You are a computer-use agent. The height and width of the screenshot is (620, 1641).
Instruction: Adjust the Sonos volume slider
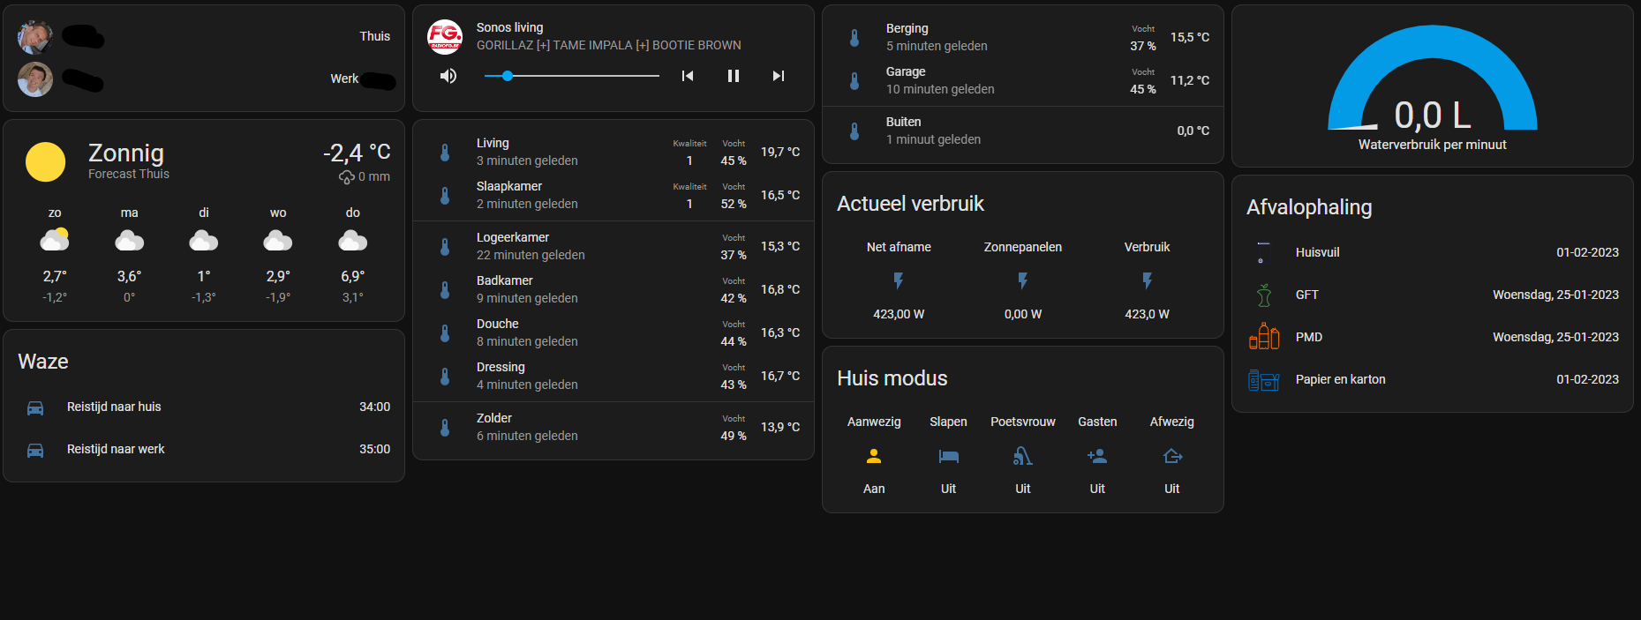[571, 76]
